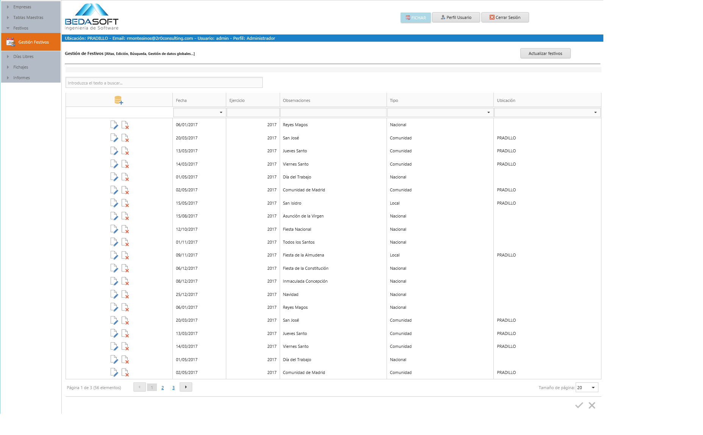Go to page 2 of results
Viewport: 703px width, 435px height.
[163, 388]
